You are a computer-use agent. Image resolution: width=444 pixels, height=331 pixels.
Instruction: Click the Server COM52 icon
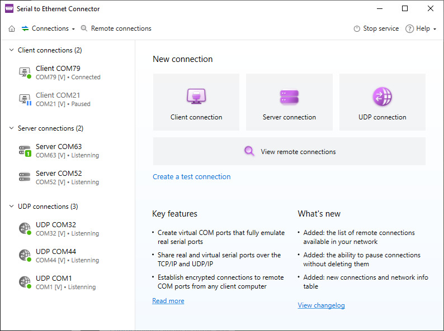[25, 177]
